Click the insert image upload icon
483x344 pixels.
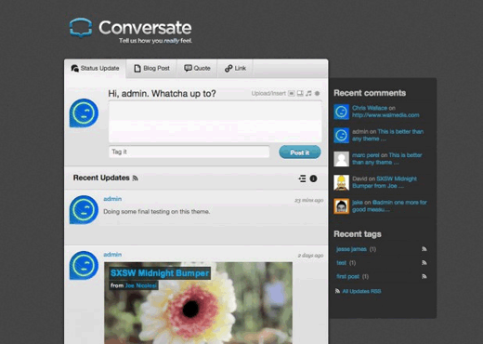pos(292,93)
